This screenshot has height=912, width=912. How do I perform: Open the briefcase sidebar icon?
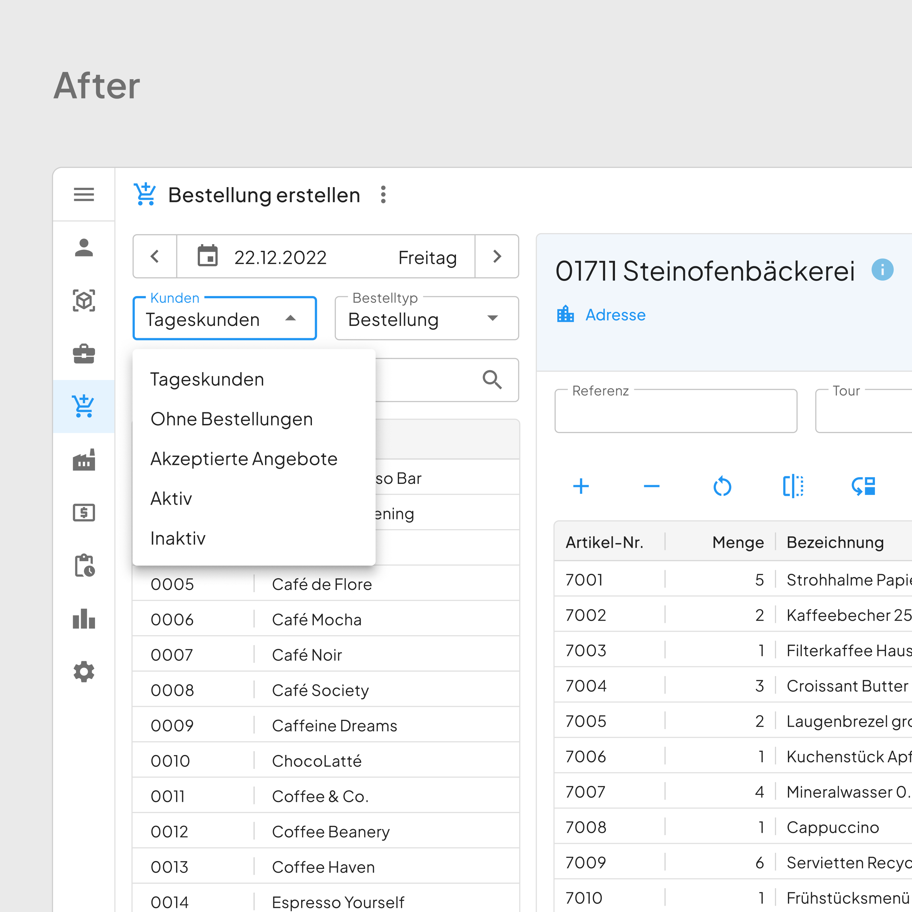84,354
